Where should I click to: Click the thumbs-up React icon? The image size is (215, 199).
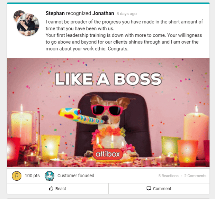click(51, 188)
